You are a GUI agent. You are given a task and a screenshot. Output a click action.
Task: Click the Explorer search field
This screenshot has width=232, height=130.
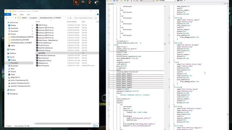click(85, 18)
